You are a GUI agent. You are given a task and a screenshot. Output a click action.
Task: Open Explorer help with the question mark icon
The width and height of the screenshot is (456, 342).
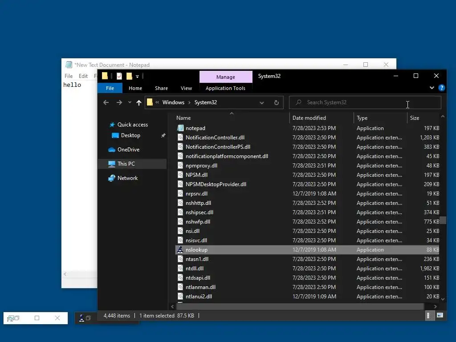coord(441,88)
